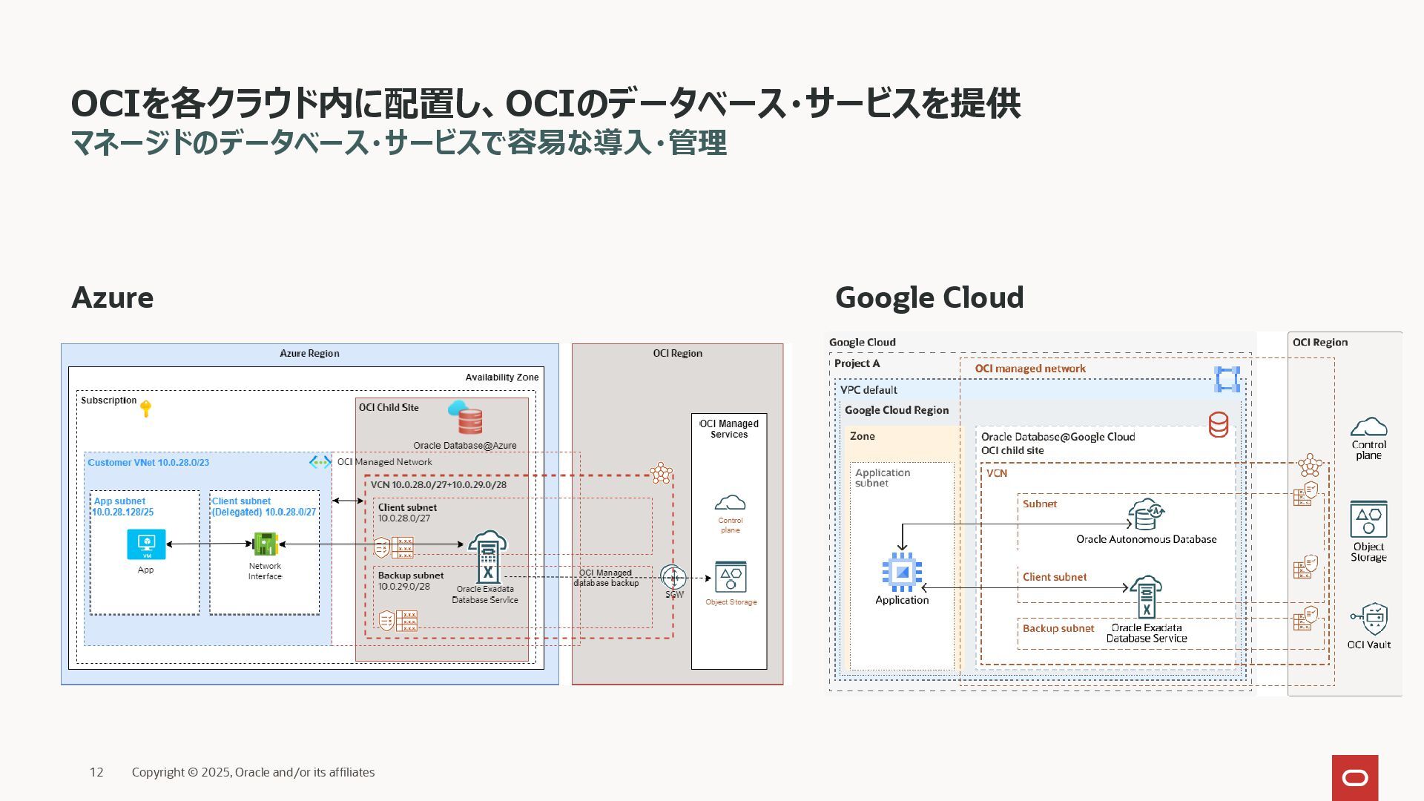Click the network hub icon on the Azure VCN border
Screen dimensions: 1424x801
point(661,473)
